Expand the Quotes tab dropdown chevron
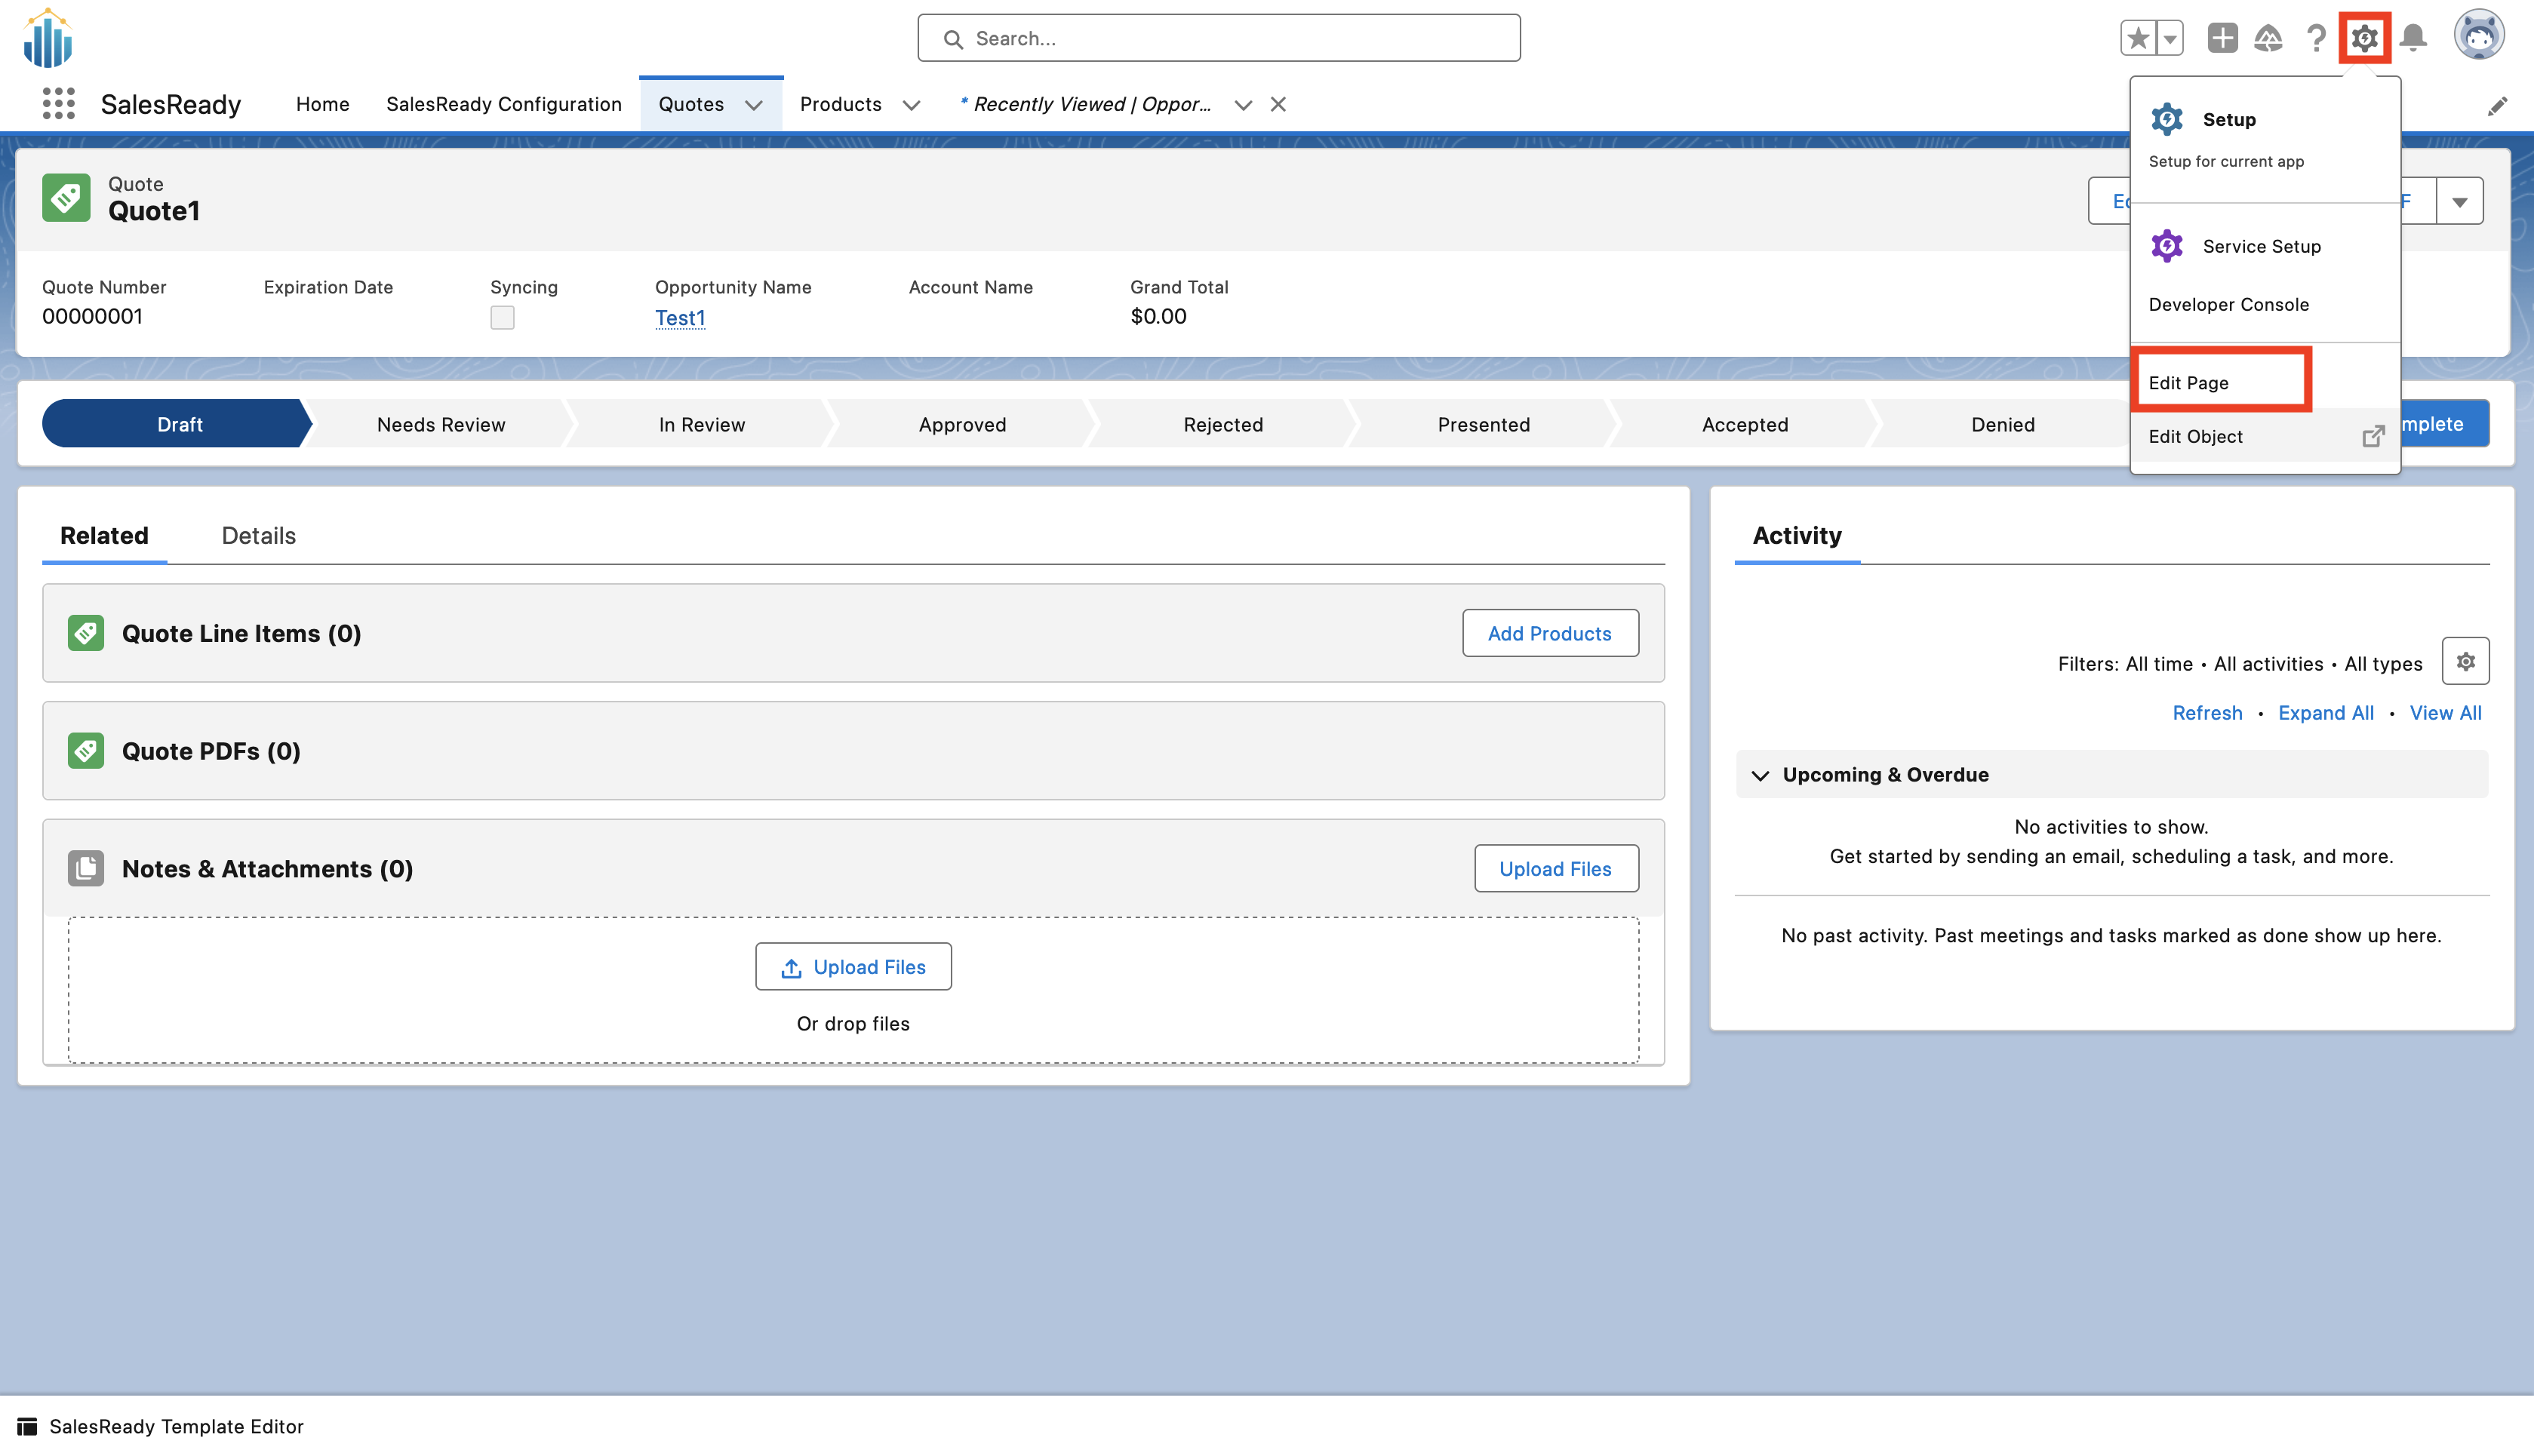Screen dimensions: 2534x1456 point(754,105)
